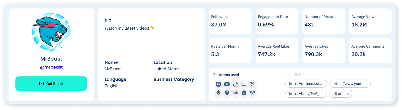The width and height of the screenshot is (402, 110).
Task: Click the envelope icon on Get Email
Action: [x=42, y=84]
